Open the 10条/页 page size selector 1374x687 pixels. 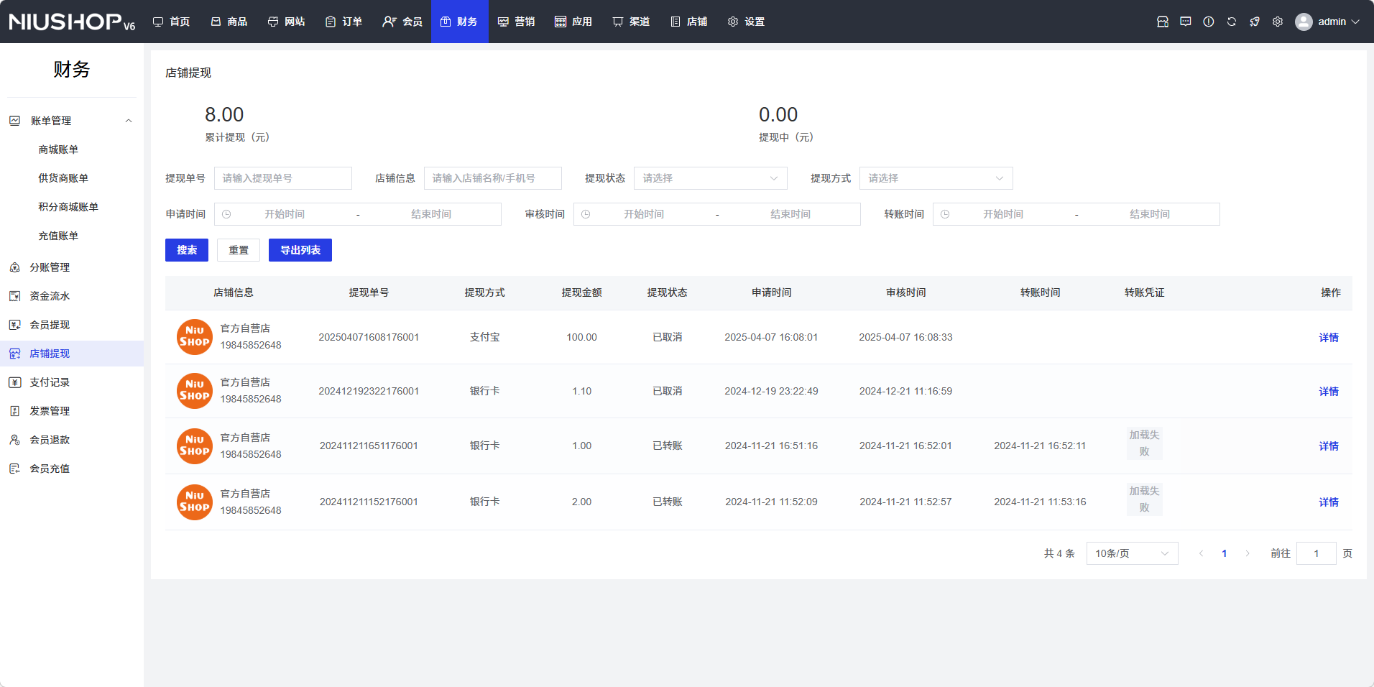click(x=1132, y=553)
